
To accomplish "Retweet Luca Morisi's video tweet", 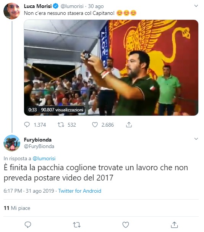I will click(61, 125).
